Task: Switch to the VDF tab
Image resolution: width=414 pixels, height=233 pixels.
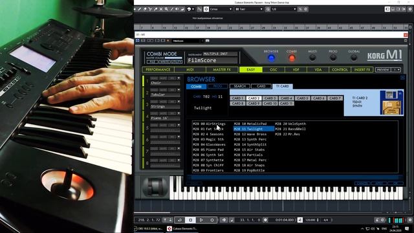Action: pyautogui.click(x=296, y=70)
